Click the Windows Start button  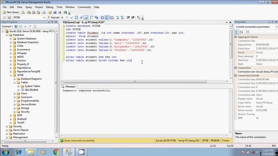click(6, 152)
